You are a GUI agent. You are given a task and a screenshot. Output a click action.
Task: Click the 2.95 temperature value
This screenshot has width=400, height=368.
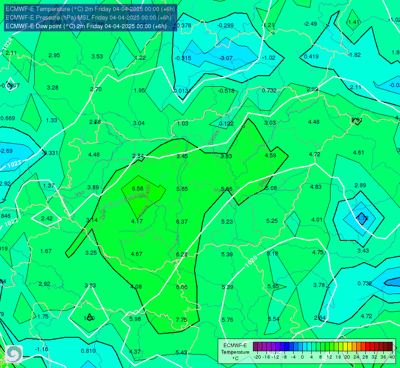(54, 55)
